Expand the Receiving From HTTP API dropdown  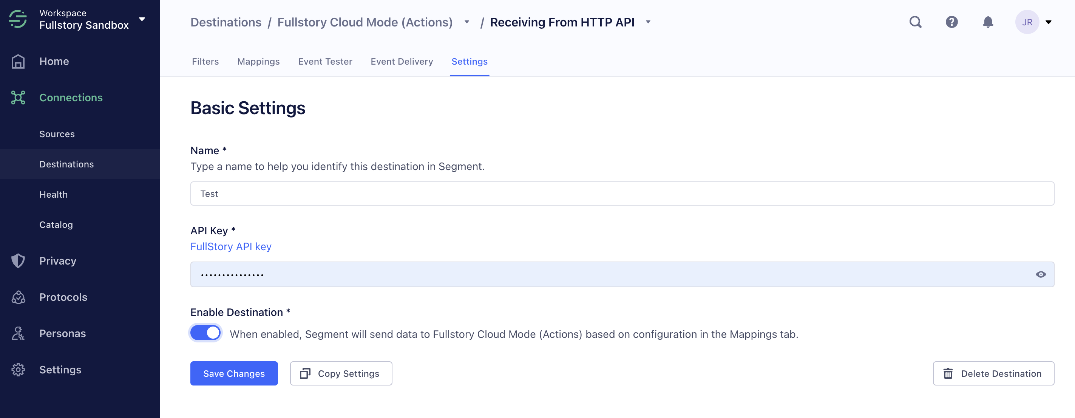click(648, 22)
